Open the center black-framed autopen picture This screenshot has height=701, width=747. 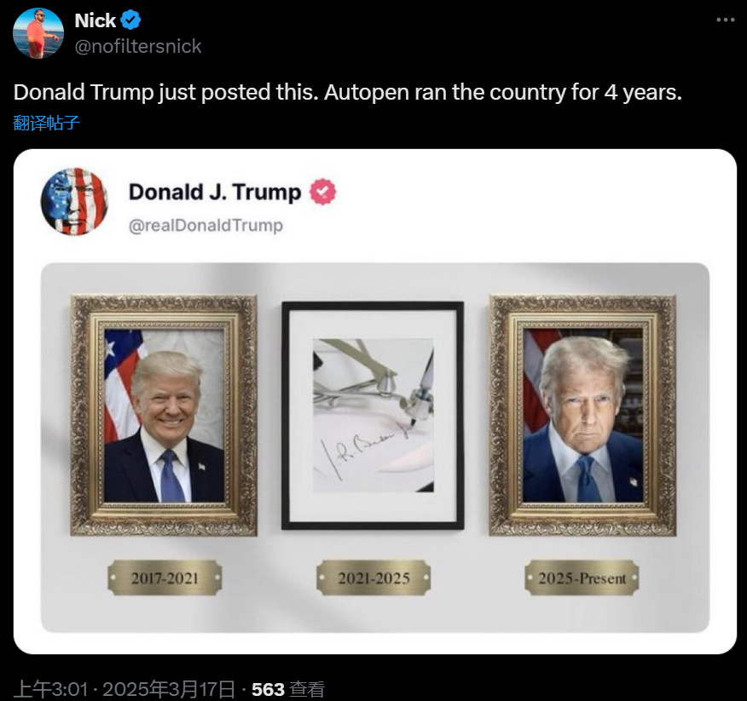[373, 416]
